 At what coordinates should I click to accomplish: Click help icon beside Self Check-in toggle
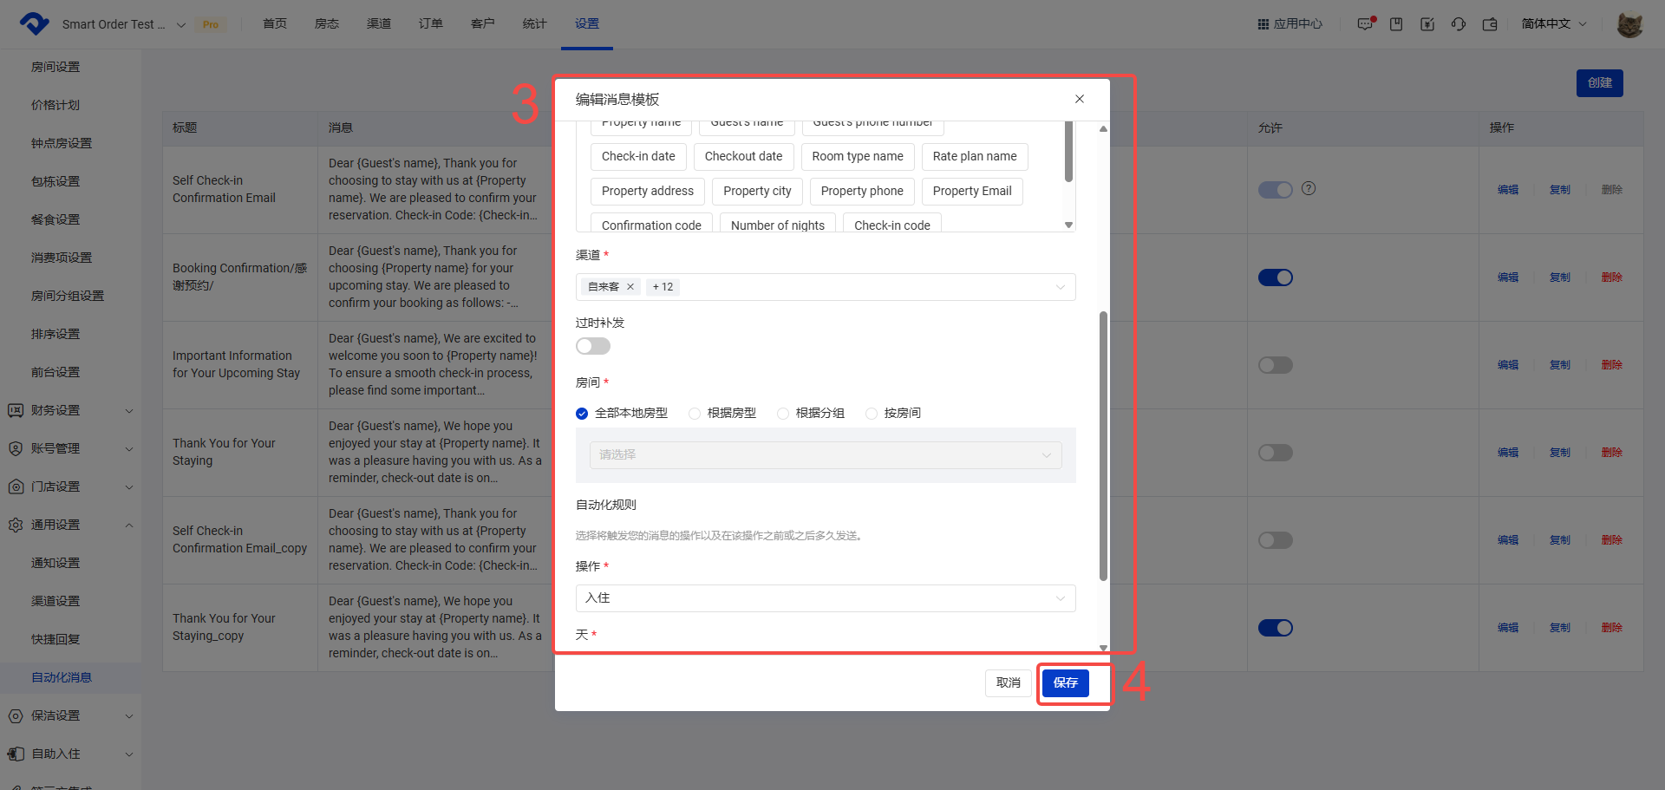(x=1309, y=188)
